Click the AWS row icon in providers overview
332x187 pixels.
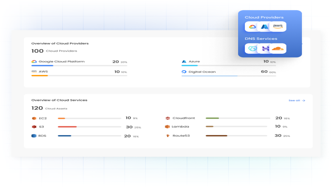click(x=34, y=72)
